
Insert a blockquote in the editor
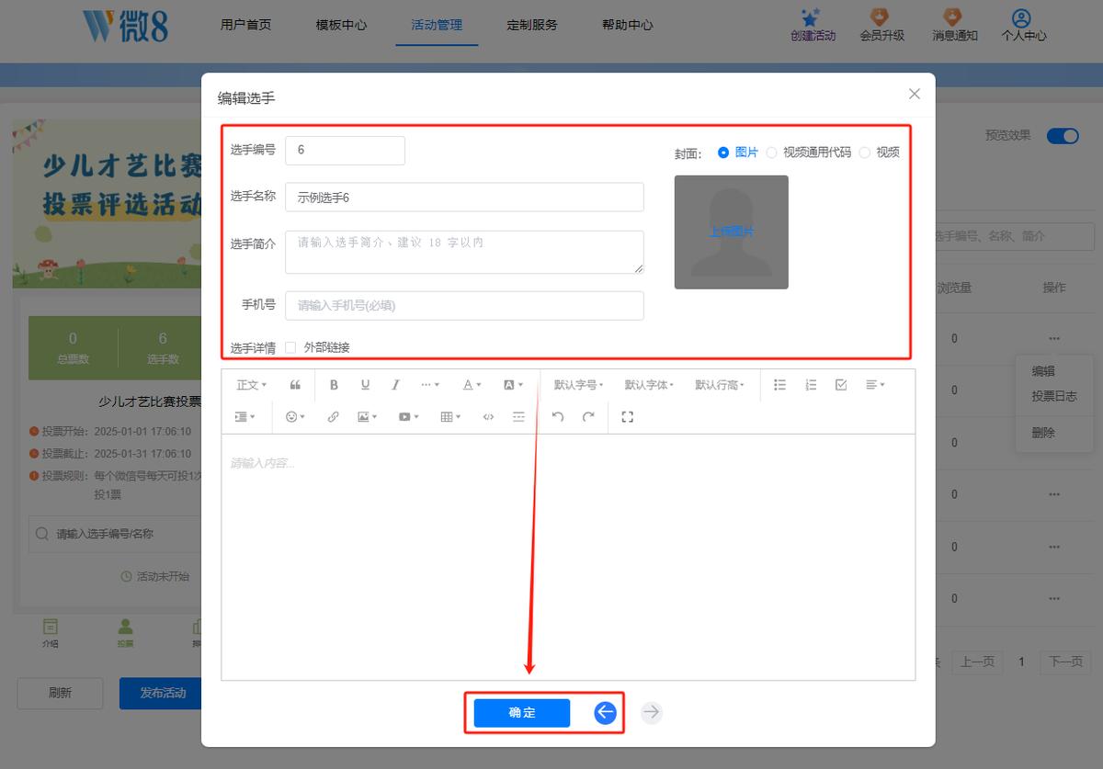[295, 385]
